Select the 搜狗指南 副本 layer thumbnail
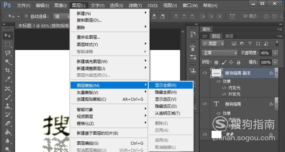The image size is (285, 152). (x=217, y=73)
